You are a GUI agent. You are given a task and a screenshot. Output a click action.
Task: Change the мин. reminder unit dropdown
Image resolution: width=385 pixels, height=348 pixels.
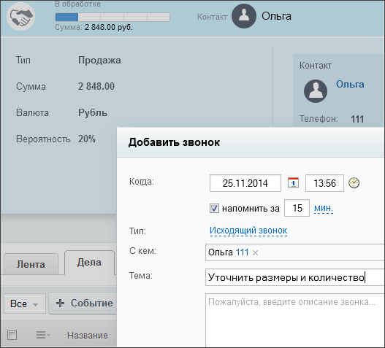(x=324, y=208)
